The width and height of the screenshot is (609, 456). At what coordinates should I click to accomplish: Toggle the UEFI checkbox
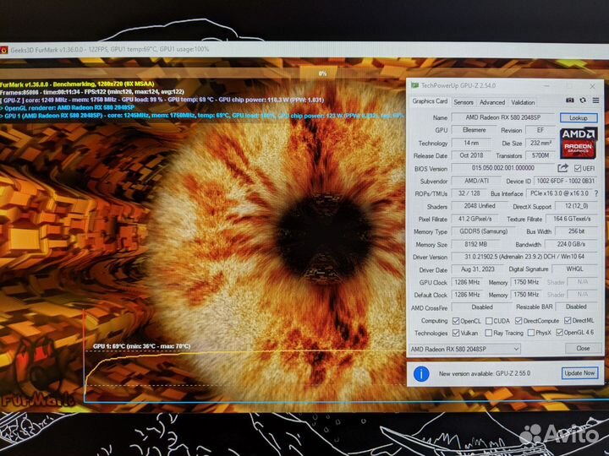coord(578,168)
